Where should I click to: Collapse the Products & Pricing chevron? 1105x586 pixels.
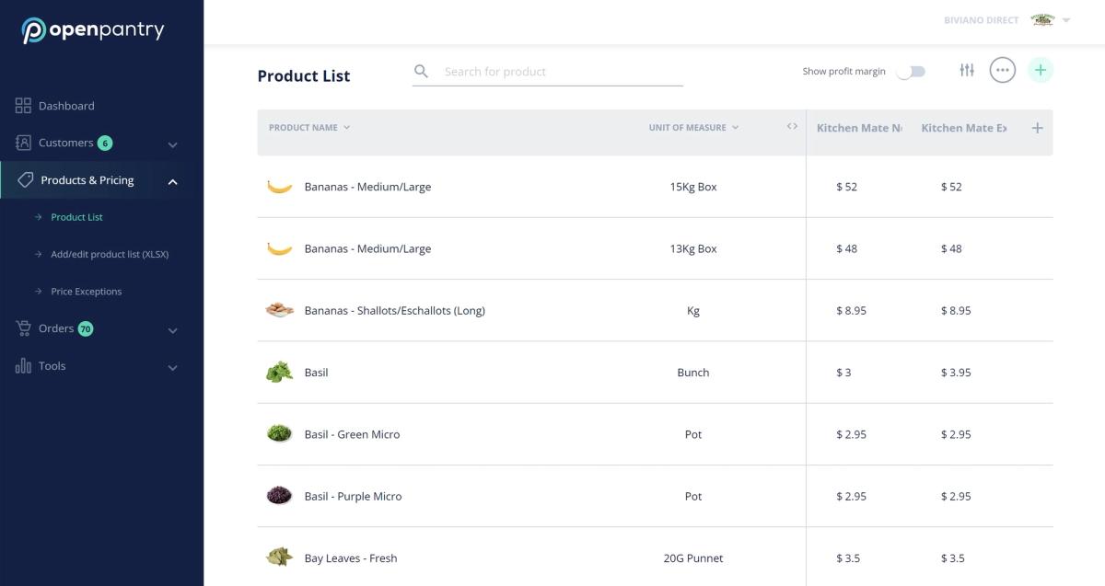click(172, 181)
